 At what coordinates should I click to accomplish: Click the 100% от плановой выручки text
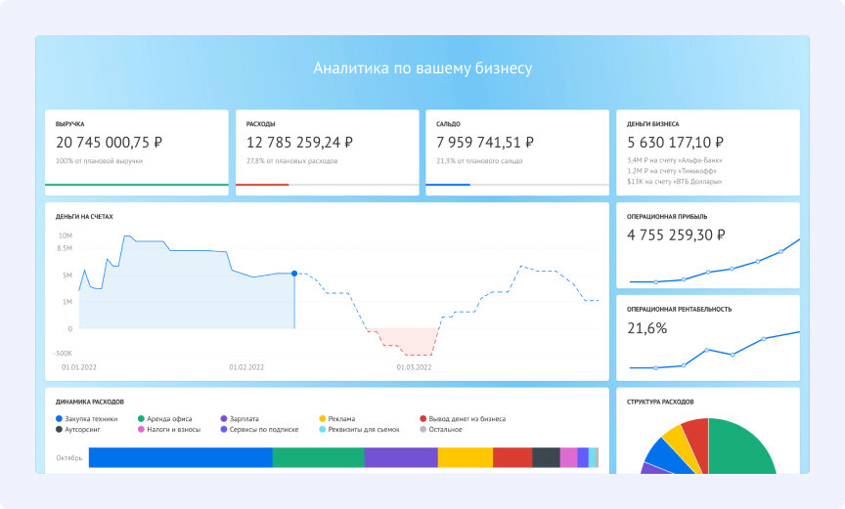[x=99, y=161]
